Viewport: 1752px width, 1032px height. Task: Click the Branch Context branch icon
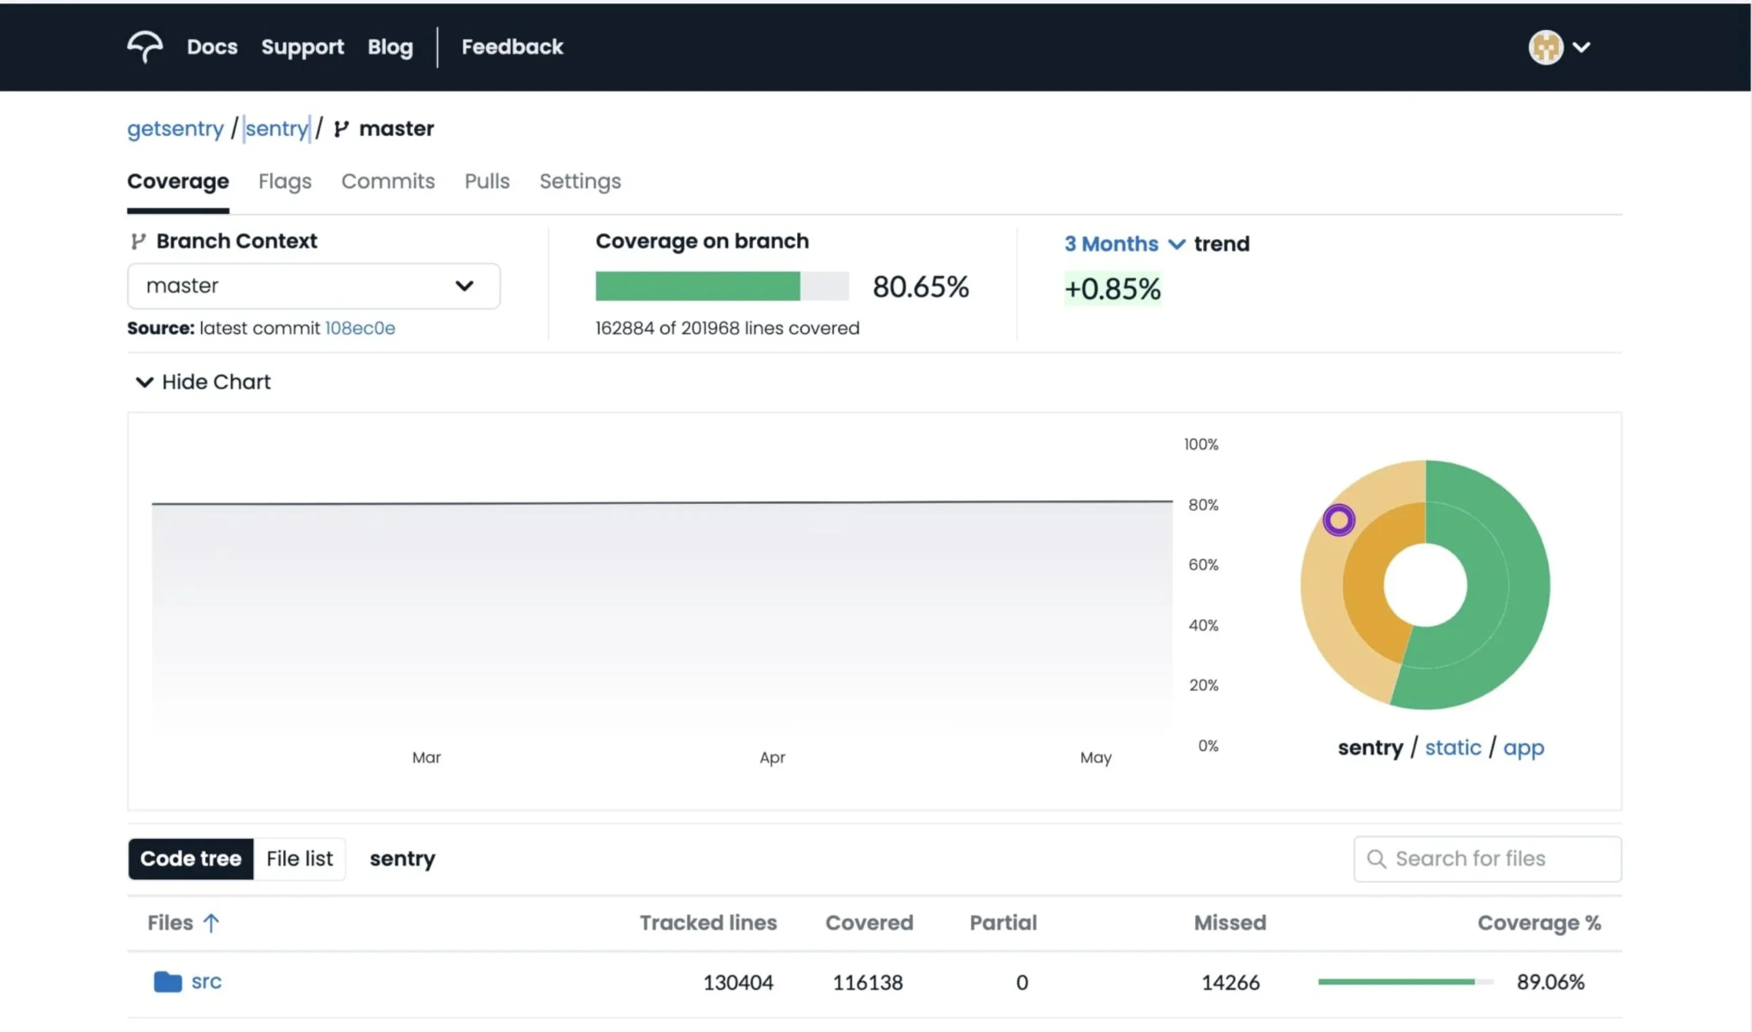point(138,241)
